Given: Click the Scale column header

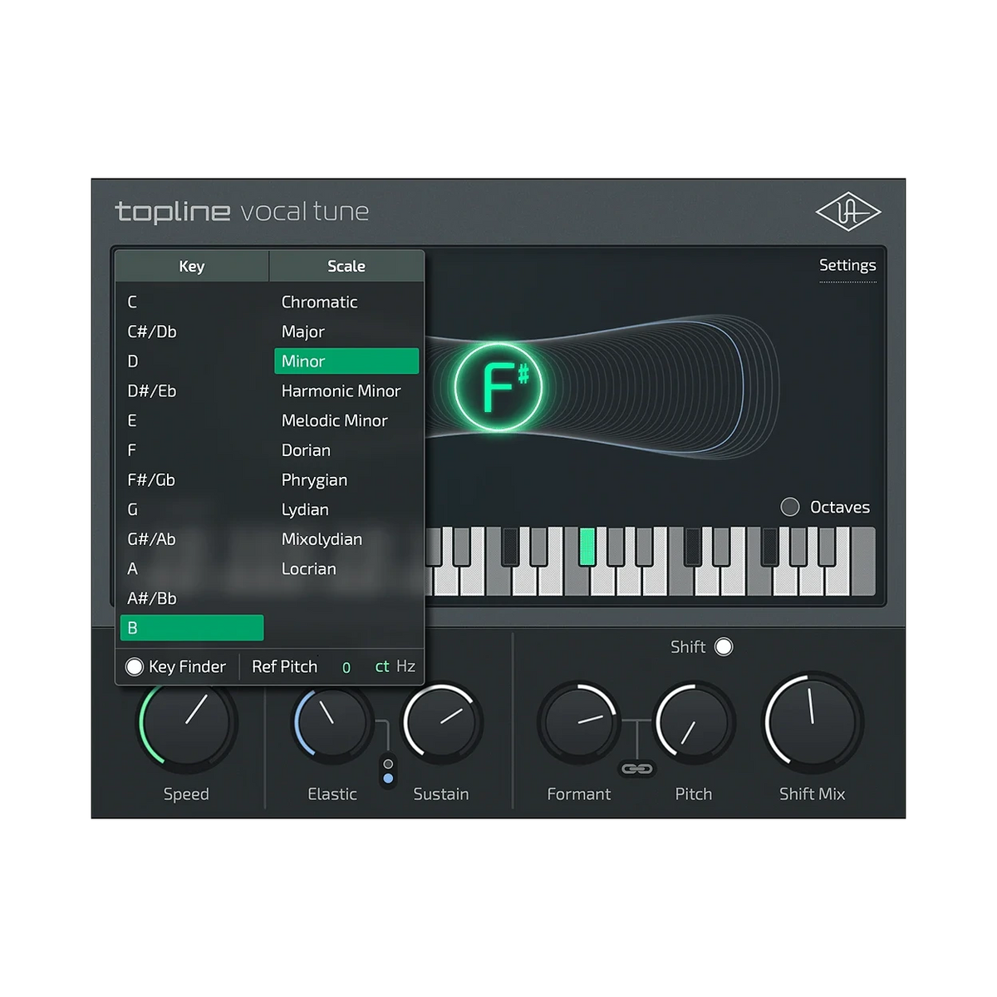Looking at the screenshot, I should (x=346, y=266).
